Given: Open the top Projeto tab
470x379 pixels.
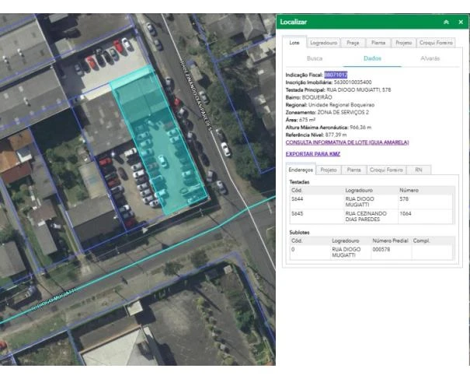Looking at the screenshot, I should coord(403,43).
